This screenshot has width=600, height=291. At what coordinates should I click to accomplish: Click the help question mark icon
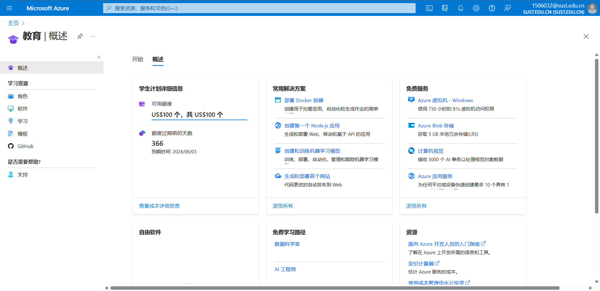click(492, 8)
